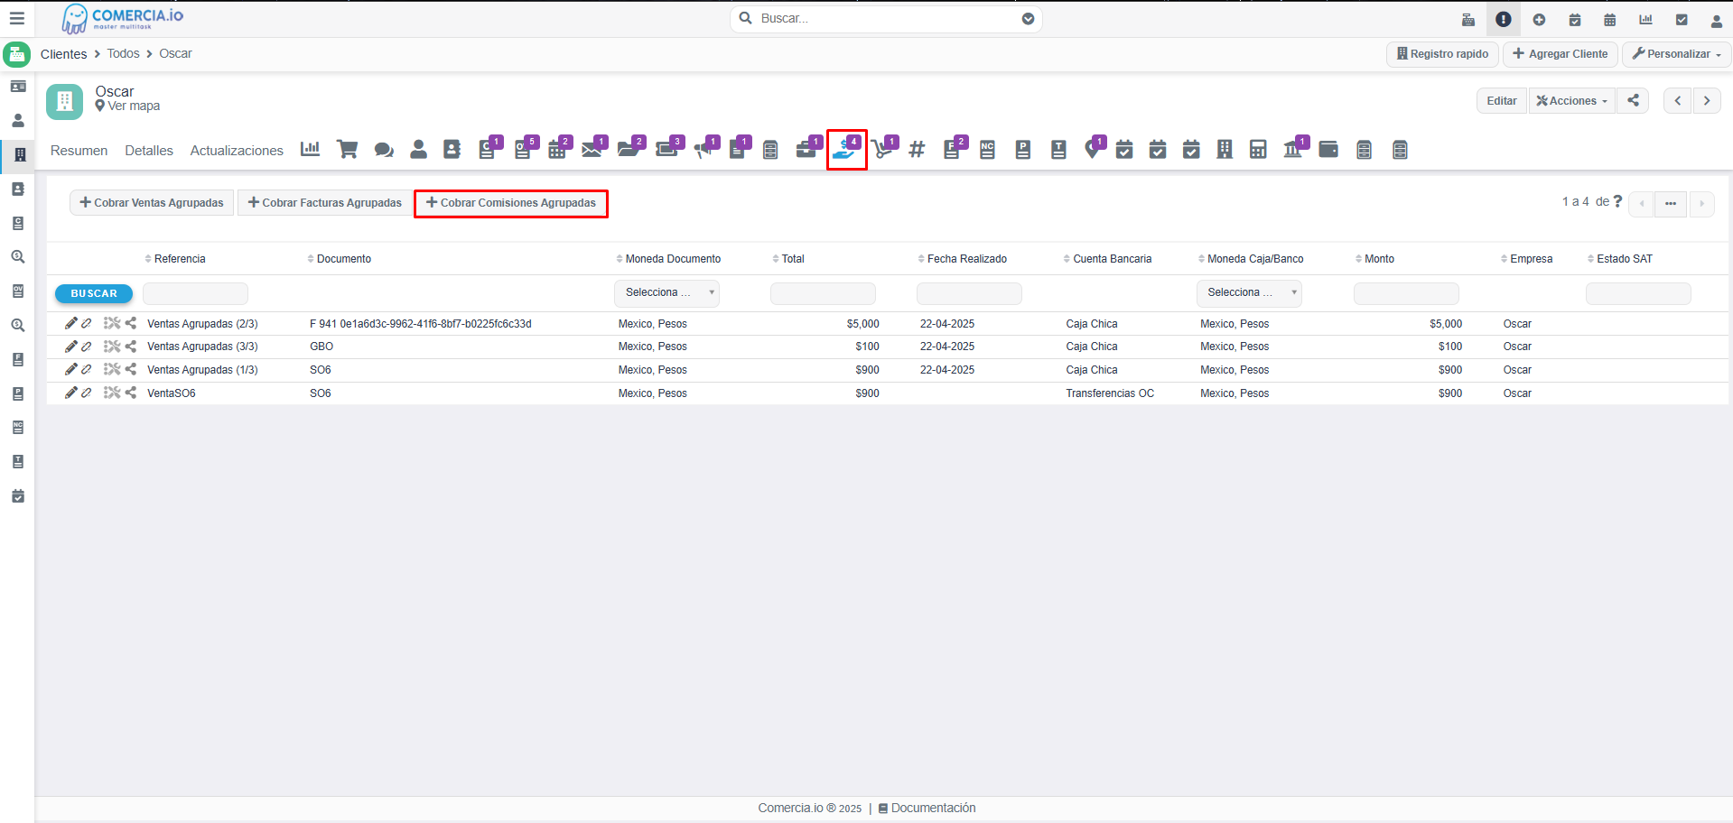Open the shopping cart tab icon
Image resolution: width=1733 pixels, height=823 pixels.
pyautogui.click(x=347, y=149)
